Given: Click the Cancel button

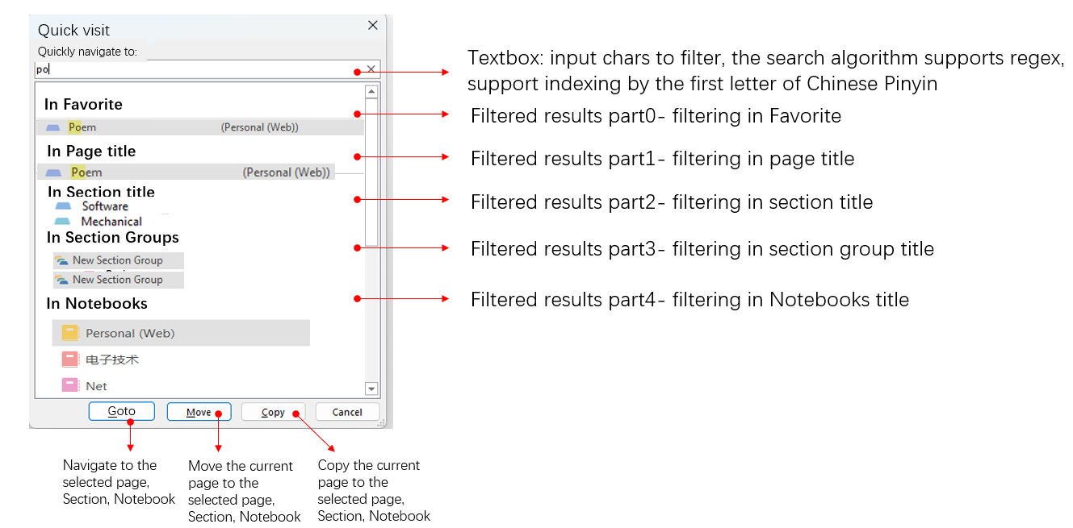Looking at the screenshot, I should tap(347, 411).
